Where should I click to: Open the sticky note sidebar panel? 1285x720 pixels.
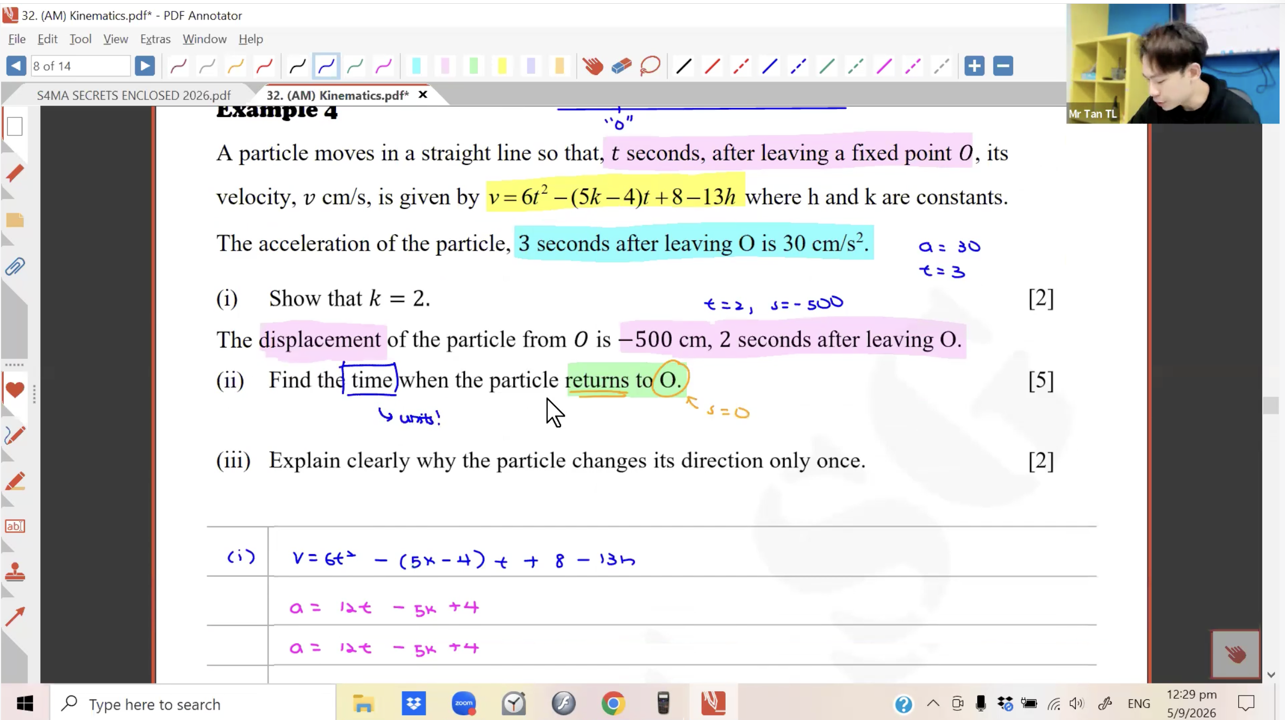coord(15,220)
